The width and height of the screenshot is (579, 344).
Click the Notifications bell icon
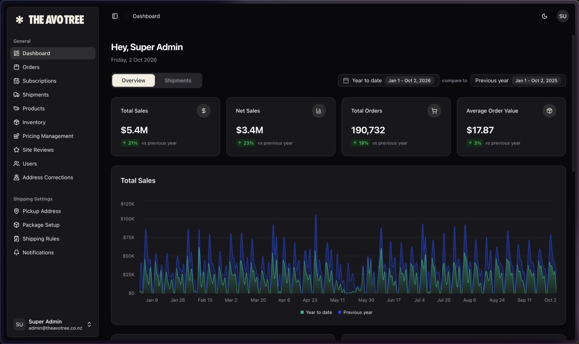(x=17, y=252)
